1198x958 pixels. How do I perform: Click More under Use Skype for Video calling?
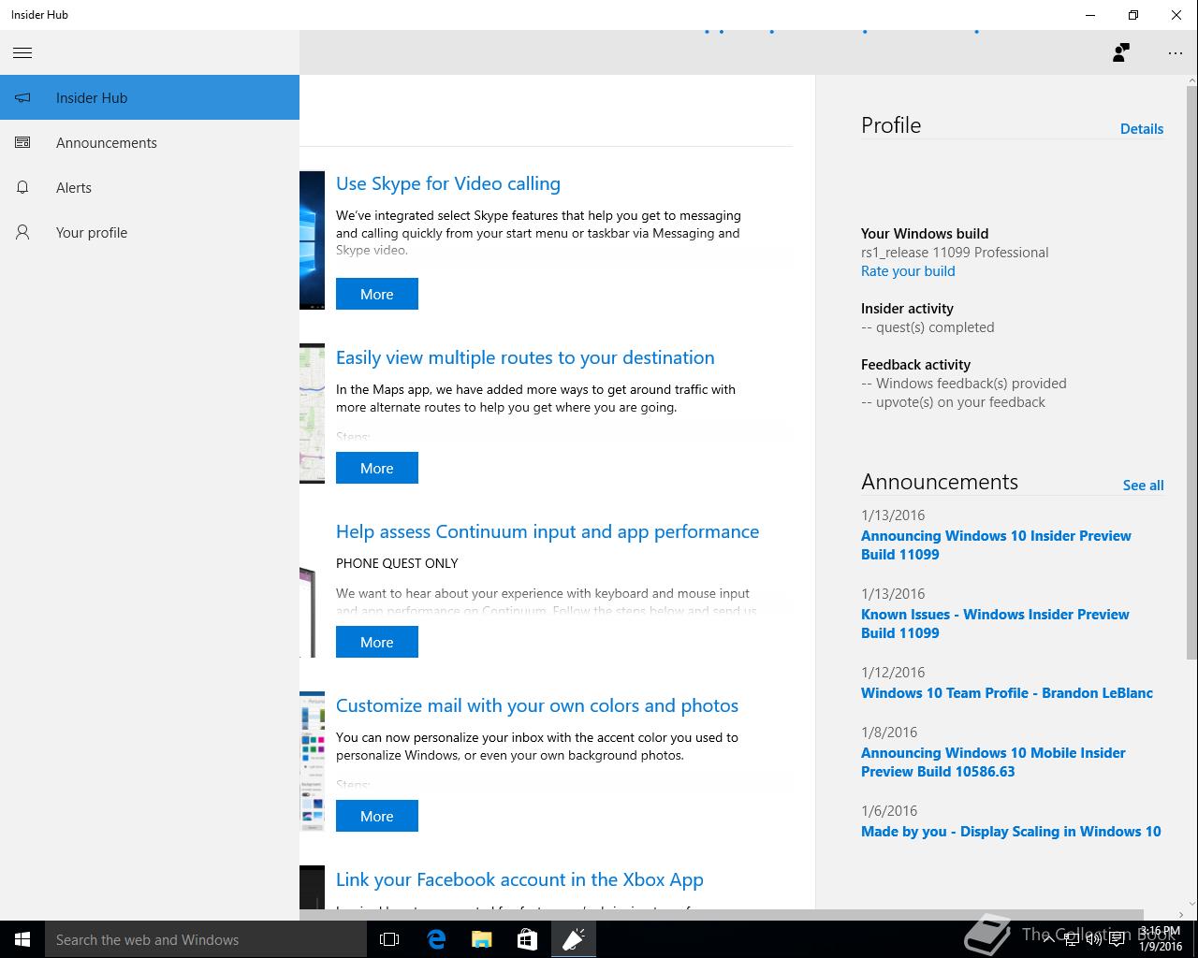pos(377,294)
